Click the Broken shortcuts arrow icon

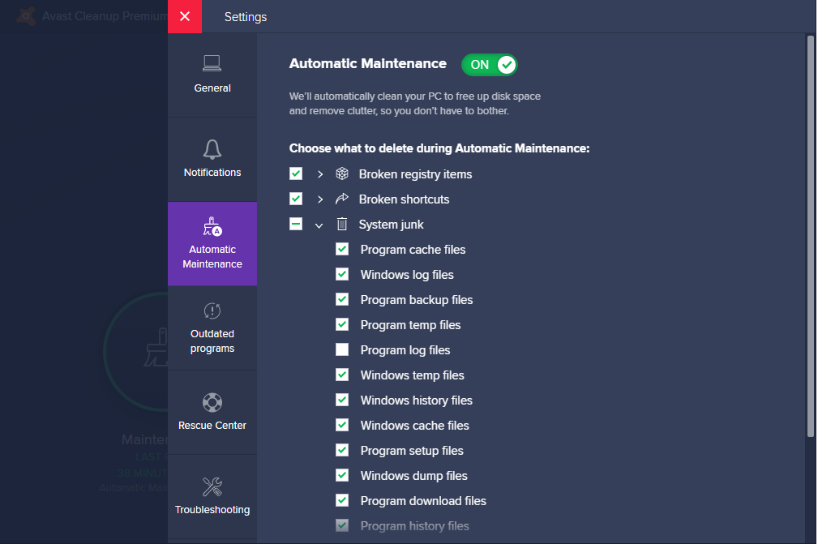point(341,199)
